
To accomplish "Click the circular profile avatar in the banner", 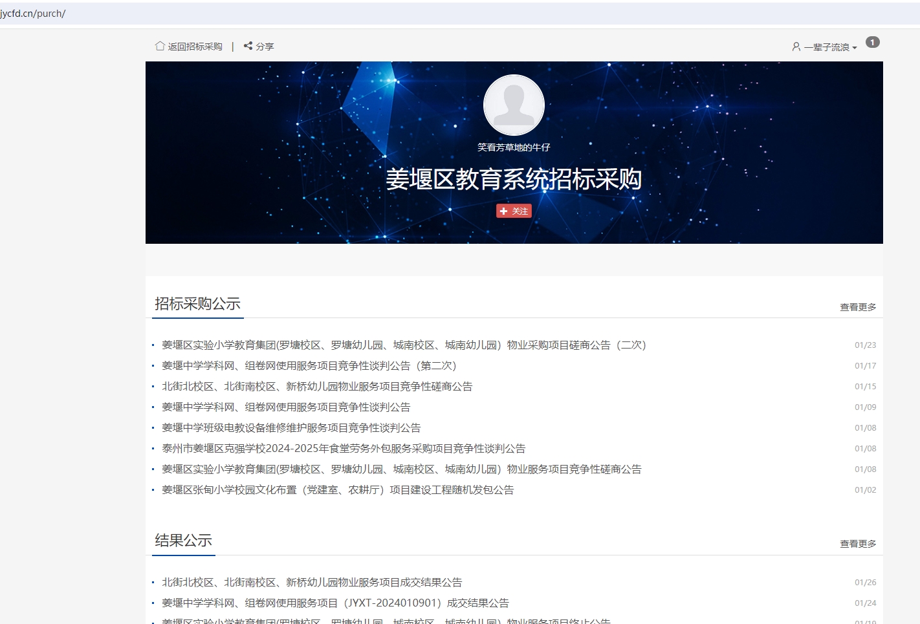I will 514,105.
